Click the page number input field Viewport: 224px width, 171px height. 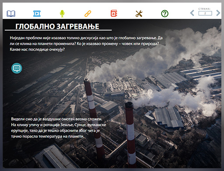[205, 13]
